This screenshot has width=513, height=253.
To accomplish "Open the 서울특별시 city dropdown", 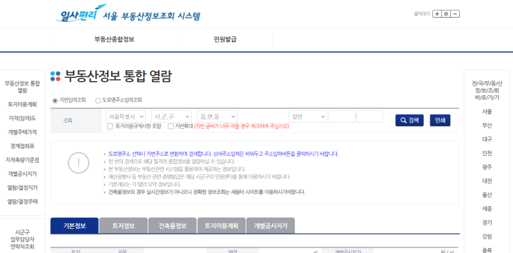I will 126,117.
